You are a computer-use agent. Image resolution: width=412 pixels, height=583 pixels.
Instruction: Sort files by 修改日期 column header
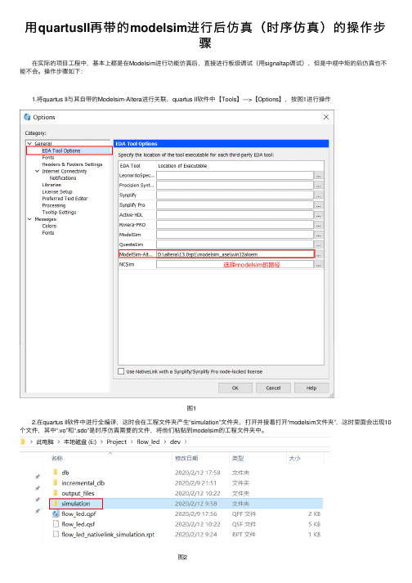coord(186,459)
